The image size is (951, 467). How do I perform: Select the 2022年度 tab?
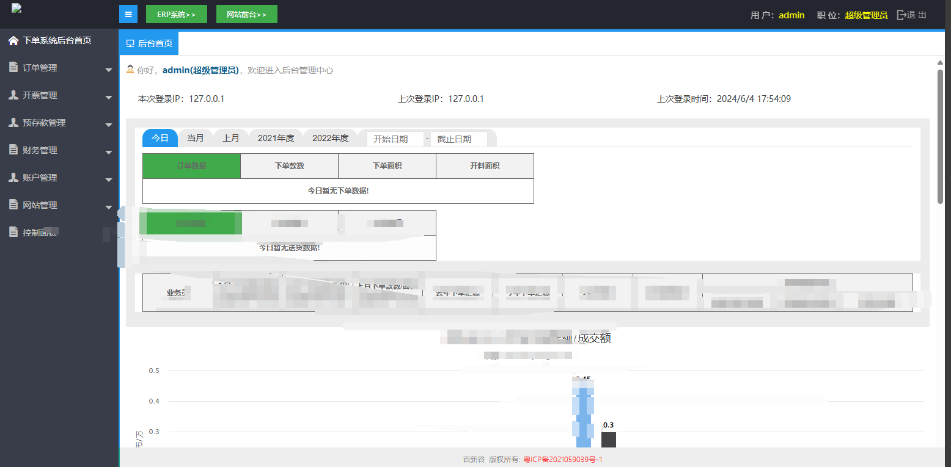tap(330, 138)
